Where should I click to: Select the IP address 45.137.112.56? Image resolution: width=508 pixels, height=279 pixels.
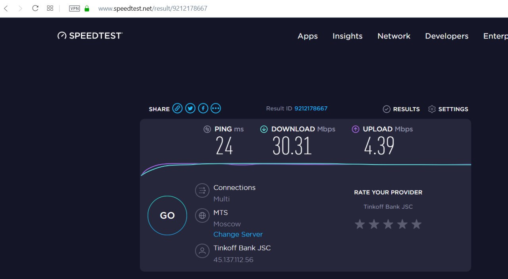point(233,260)
